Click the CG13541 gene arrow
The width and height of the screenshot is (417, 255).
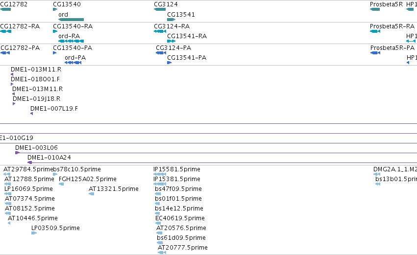click(x=172, y=20)
